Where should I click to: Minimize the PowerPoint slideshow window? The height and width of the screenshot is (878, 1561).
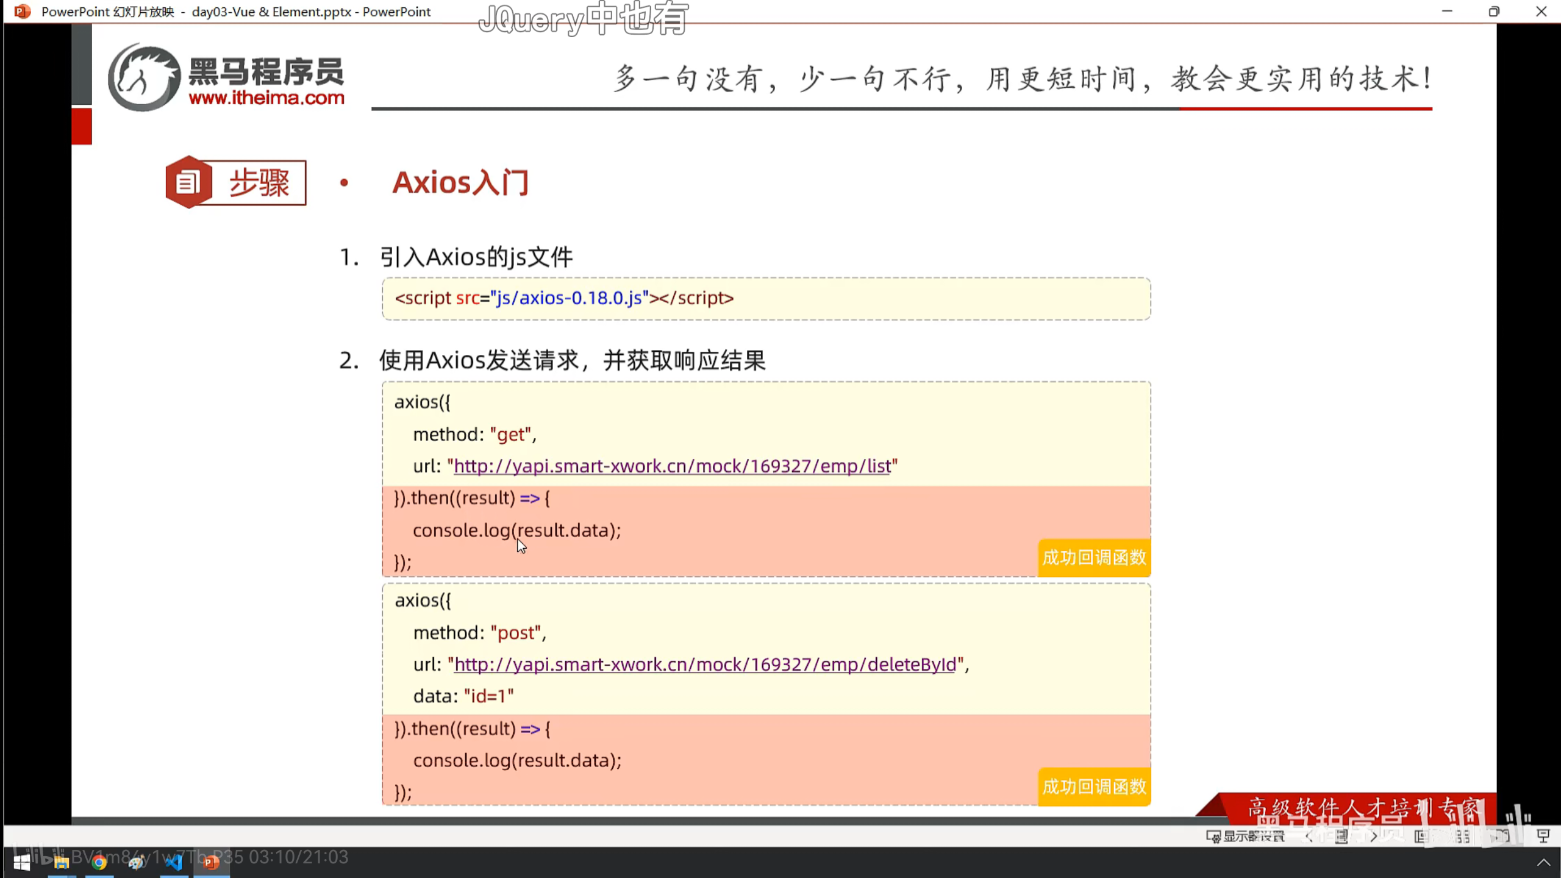click(1447, 12)
